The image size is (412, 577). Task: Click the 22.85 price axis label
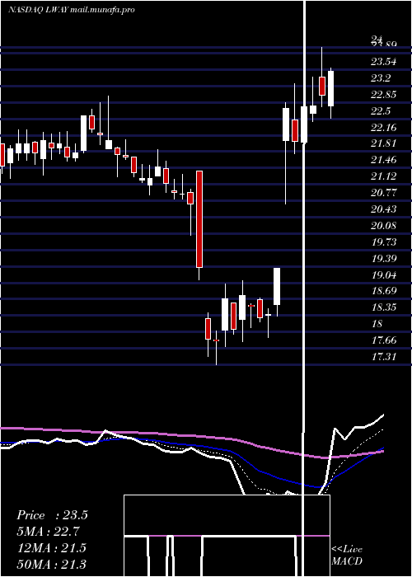point(384,95)
